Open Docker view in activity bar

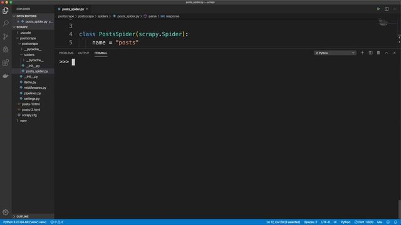tap(6, 76)
